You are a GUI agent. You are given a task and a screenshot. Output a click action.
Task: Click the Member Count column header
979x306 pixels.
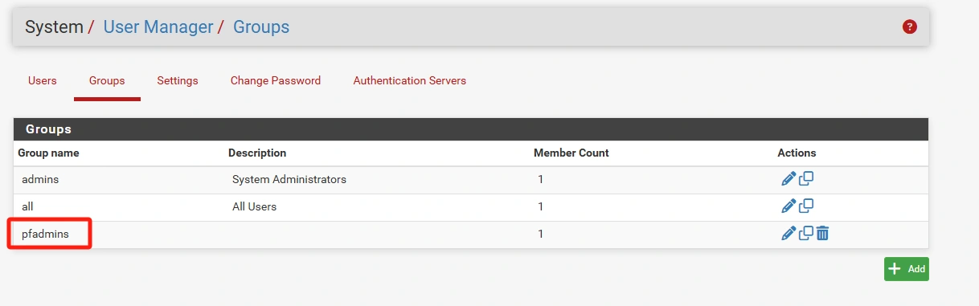coord(571,153)
